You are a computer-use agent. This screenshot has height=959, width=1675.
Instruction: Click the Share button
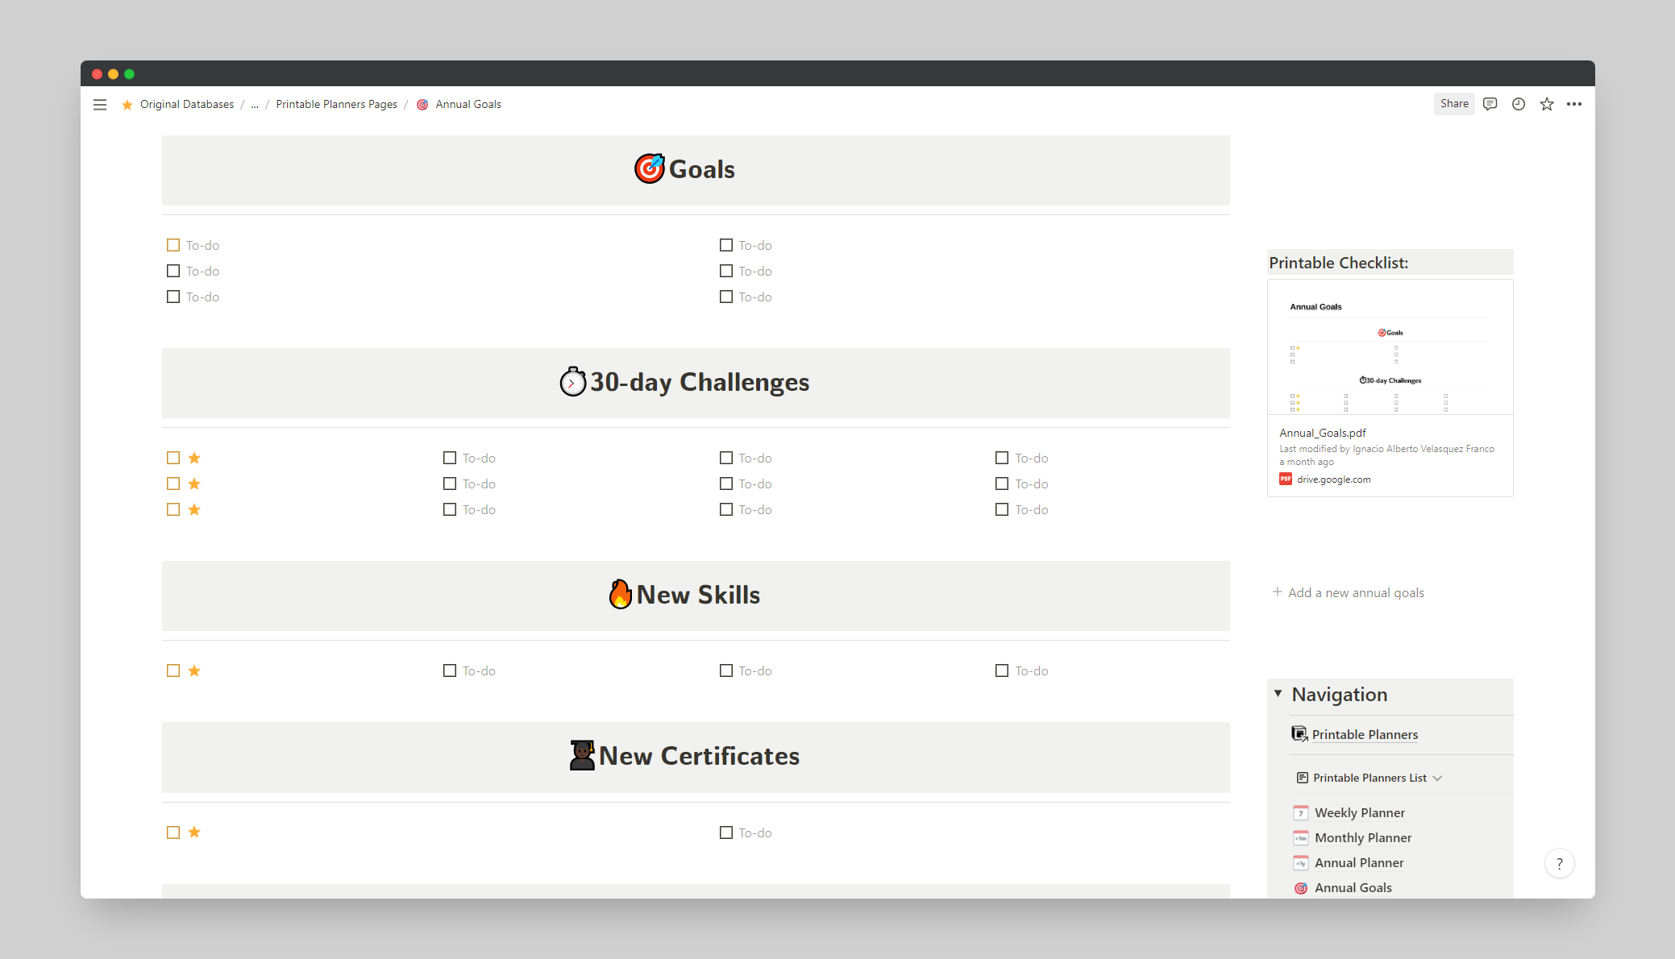click(x=1453, y=104)
